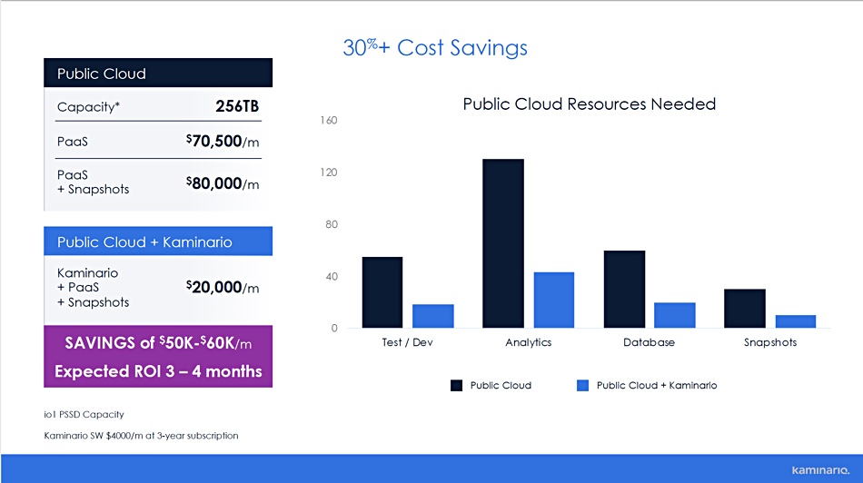Select the '$80,000/m' price
Viewport: 863px width, 483px height.
(x=223, y=183)
